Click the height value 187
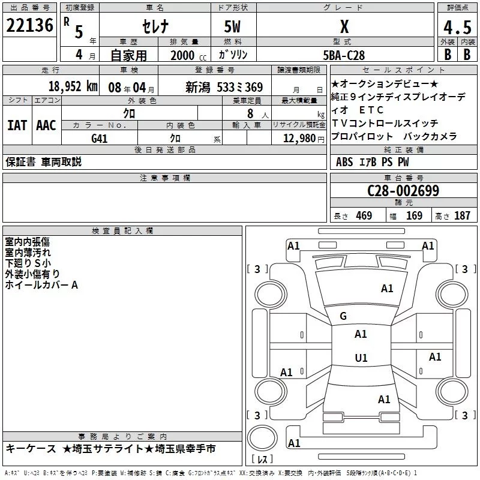The height and width of the screenshot is (480, 480). (462, 216)
